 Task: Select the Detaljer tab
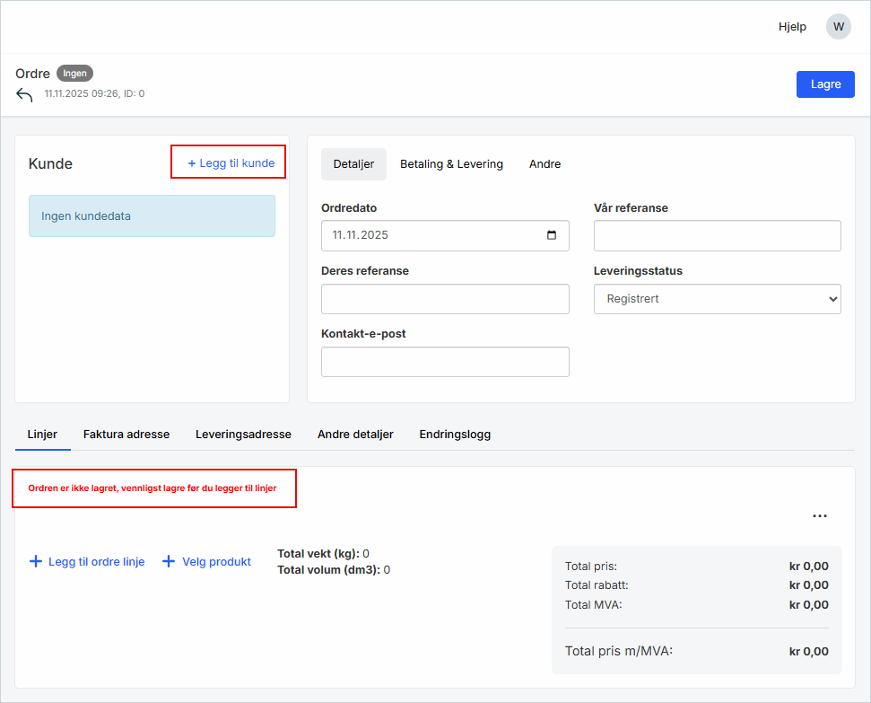point(353,164)
